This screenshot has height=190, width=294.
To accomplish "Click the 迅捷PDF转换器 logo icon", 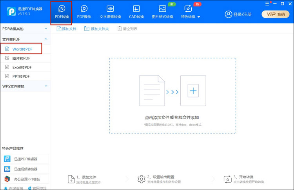I will coord(11,11).
